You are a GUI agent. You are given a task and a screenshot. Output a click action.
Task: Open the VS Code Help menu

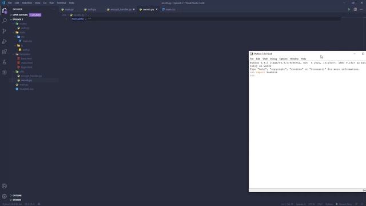pos(71,3)
